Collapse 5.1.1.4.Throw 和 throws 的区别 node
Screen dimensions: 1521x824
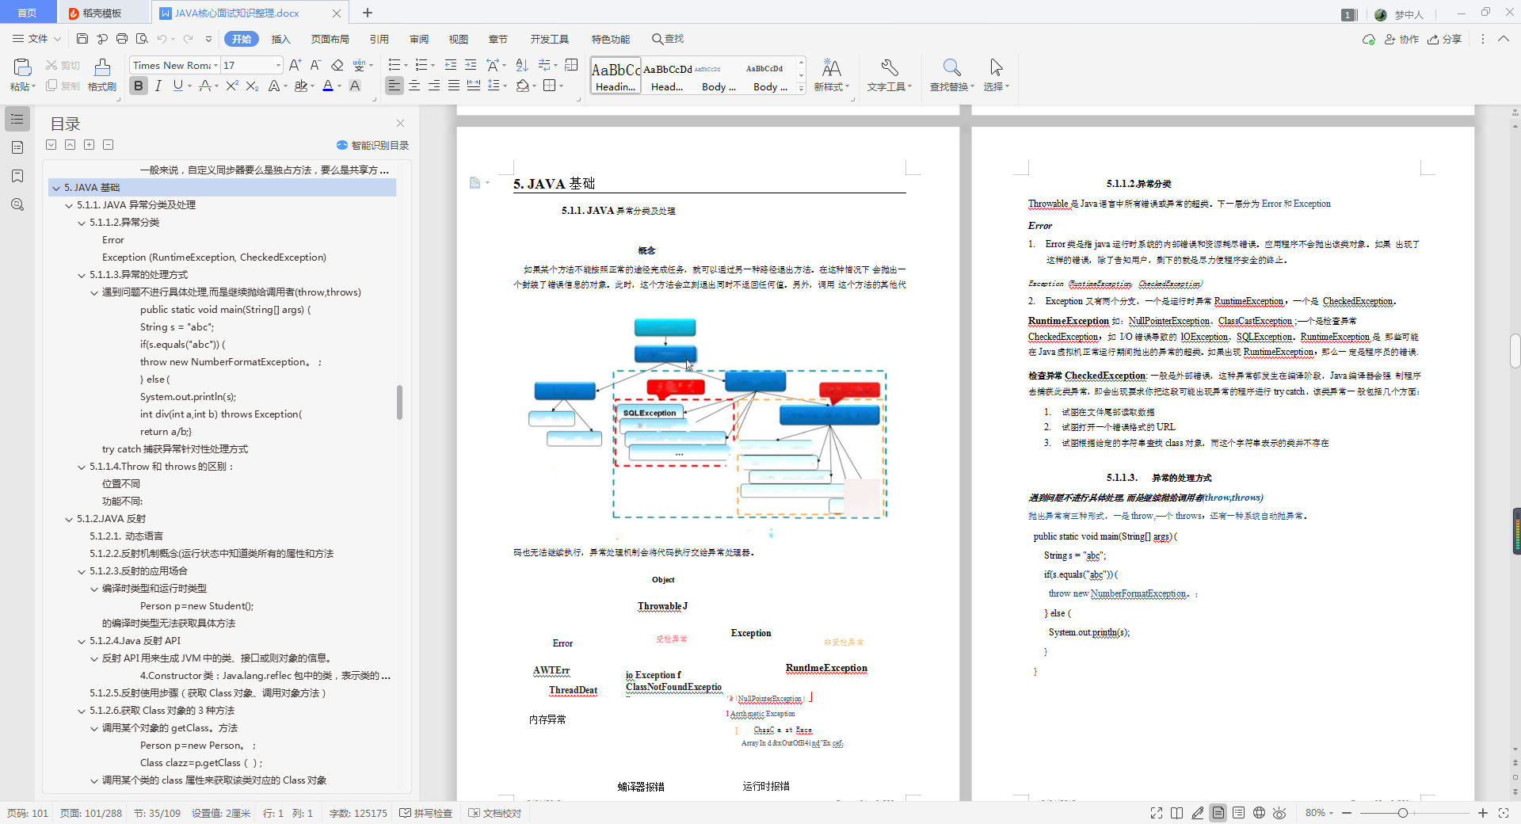(82, 467)
